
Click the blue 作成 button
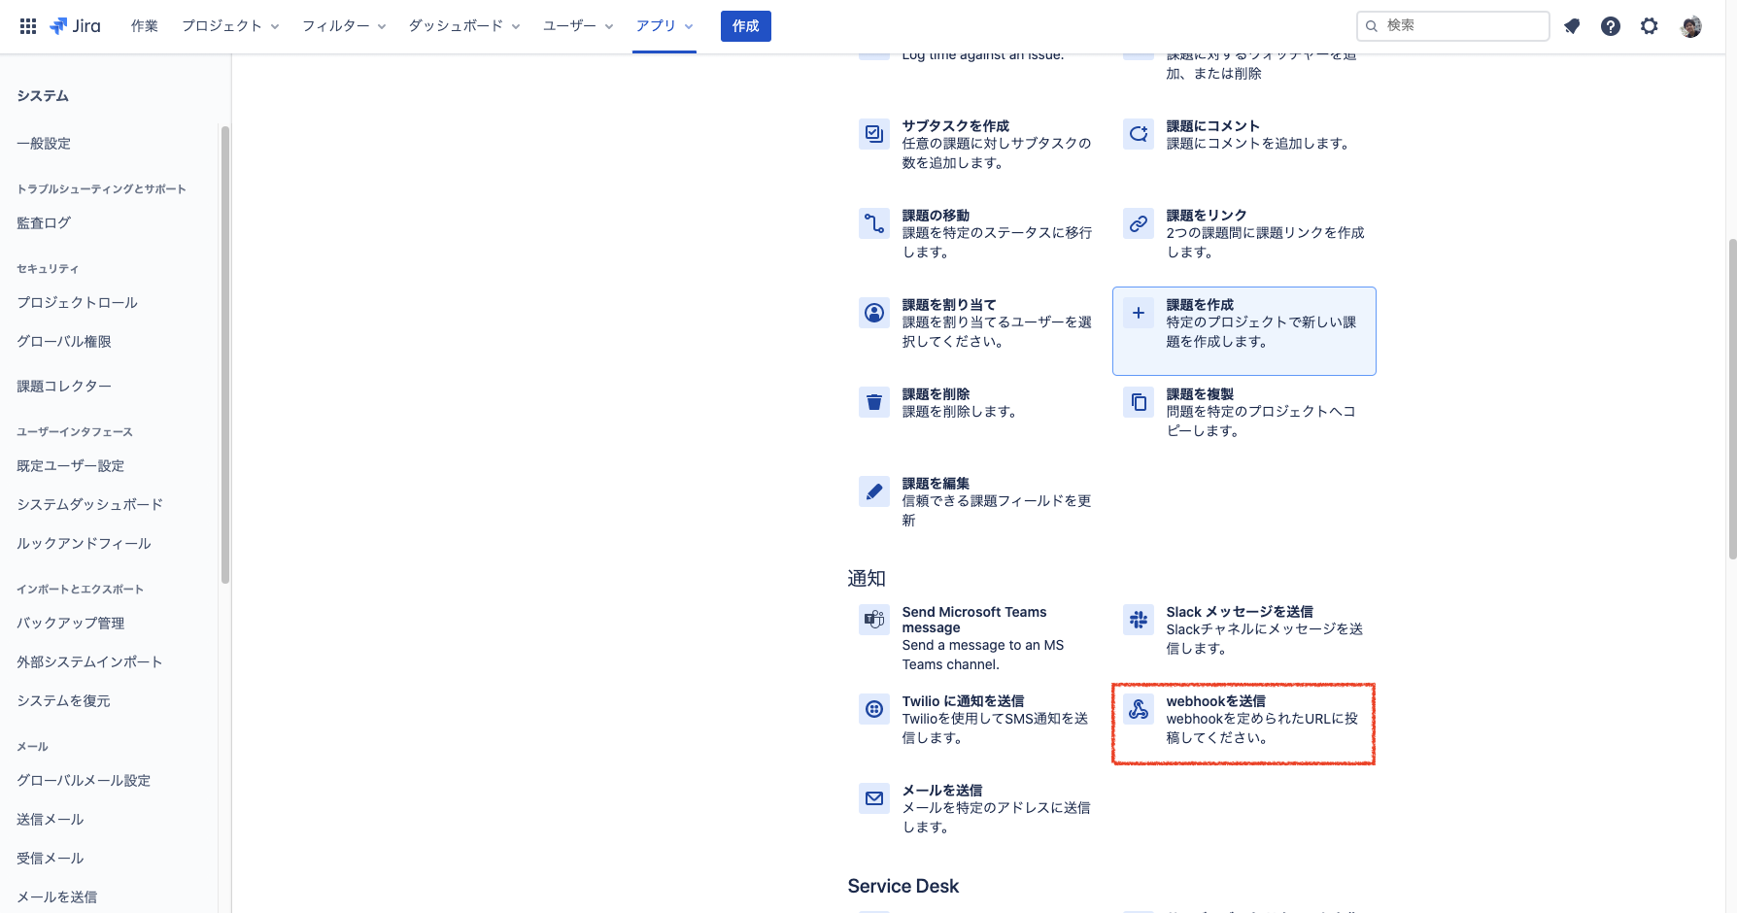point(746,26)
